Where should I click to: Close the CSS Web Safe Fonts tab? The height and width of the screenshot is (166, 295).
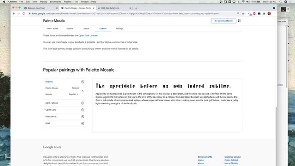[130, 8]
